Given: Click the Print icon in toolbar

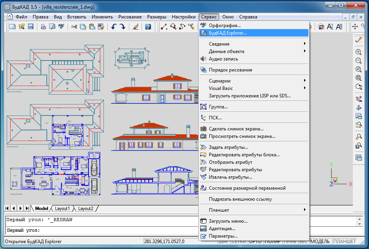Looking at the screenshot, I should [43, 27].
